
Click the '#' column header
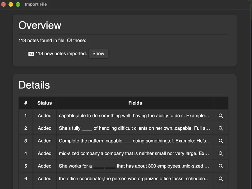[26, 103]
